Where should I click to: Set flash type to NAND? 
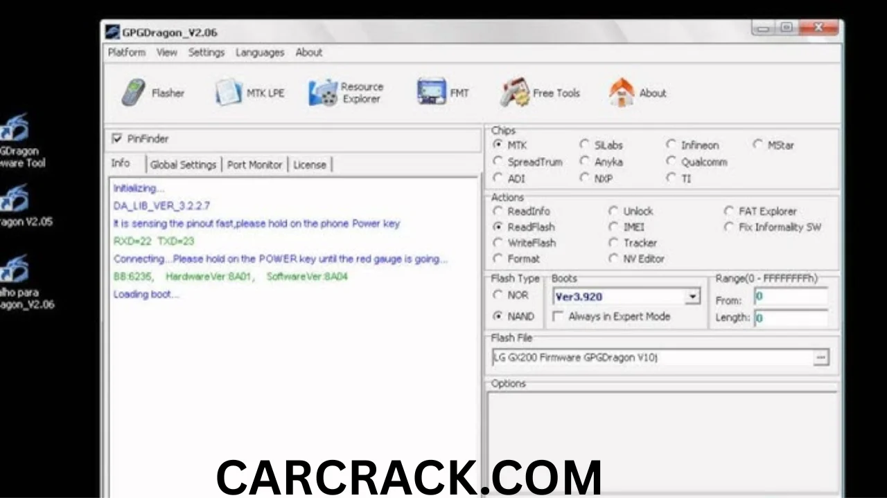point(498,316)
